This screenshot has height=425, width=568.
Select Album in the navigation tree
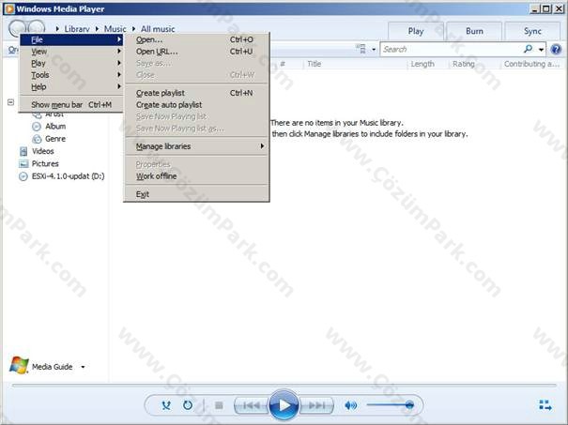(x=55, y=127)
